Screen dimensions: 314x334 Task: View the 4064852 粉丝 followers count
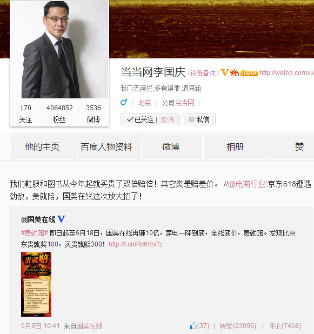click(x=59, y=113)
